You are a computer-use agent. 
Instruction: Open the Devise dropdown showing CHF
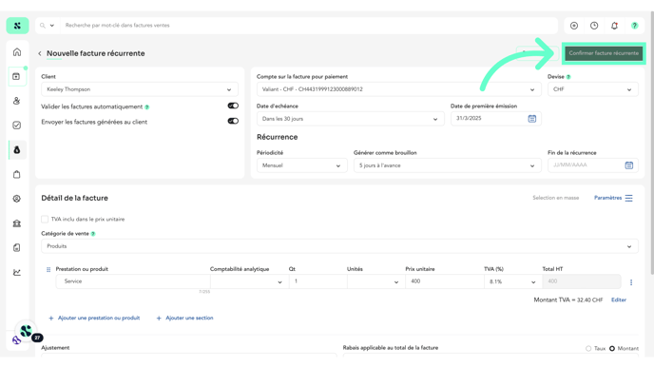pyautogui.click(x=593, y=89)
